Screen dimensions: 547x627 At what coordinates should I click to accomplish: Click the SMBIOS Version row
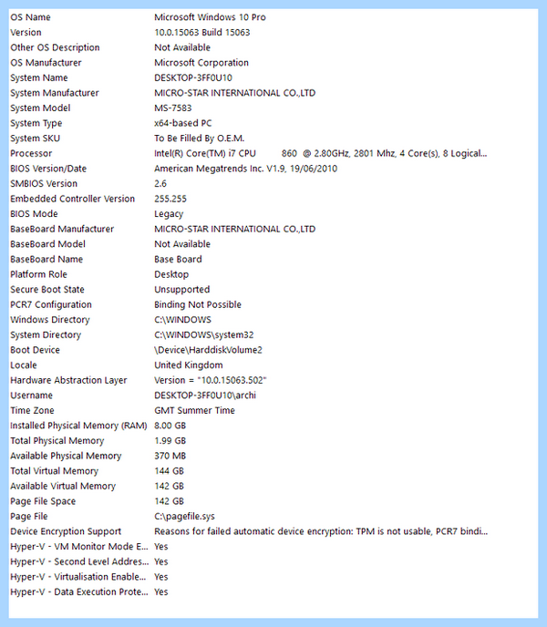point(273,183)
